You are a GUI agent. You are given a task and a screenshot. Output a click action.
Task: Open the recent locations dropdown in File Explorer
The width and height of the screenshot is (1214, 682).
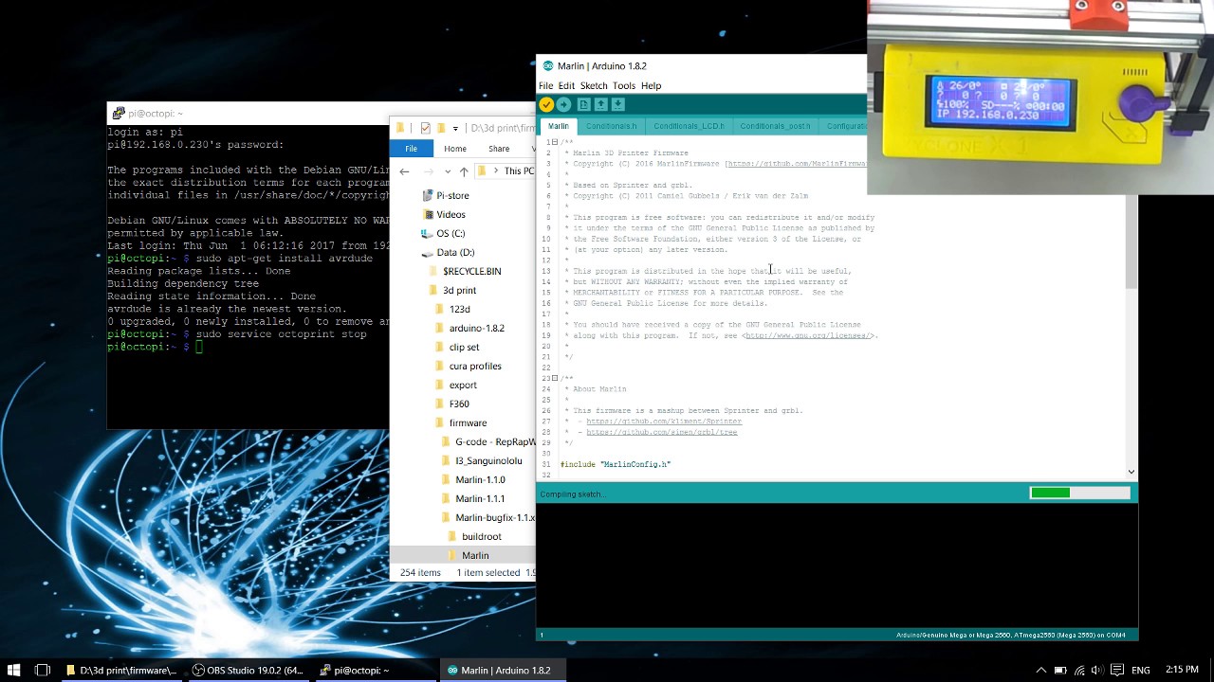coord(448,171)
